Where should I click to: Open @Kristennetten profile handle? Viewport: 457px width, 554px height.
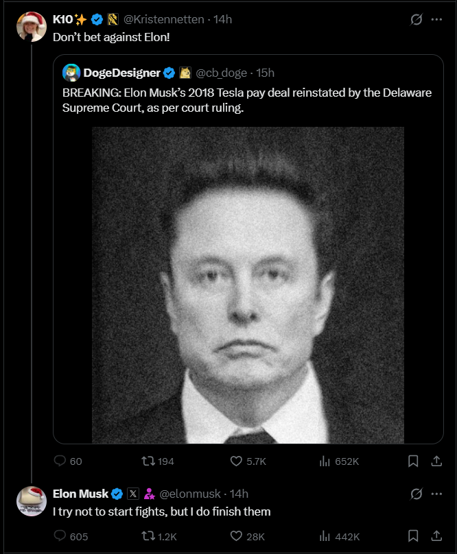coord(165,19)
